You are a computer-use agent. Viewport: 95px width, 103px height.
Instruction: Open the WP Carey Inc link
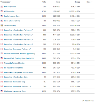[9, 11]
